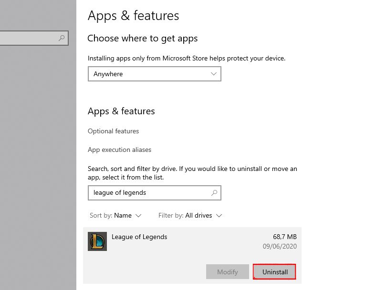
Task: Open the Optional features link
Action: [x=113, y=131]
